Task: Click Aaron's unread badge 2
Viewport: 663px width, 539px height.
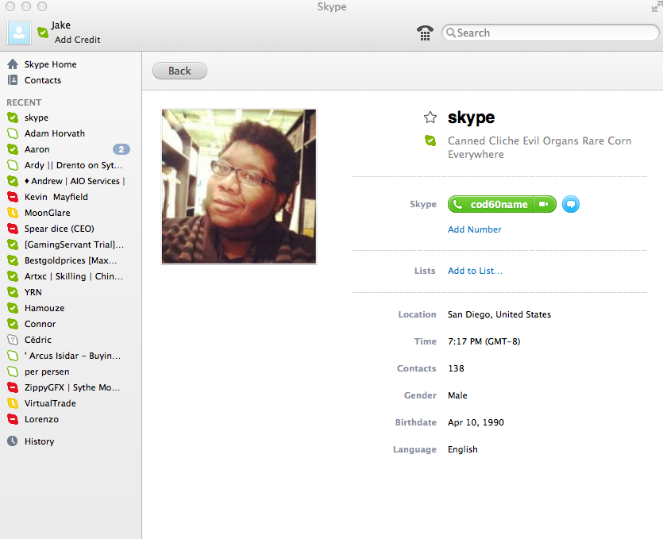Action: (121, 149)
